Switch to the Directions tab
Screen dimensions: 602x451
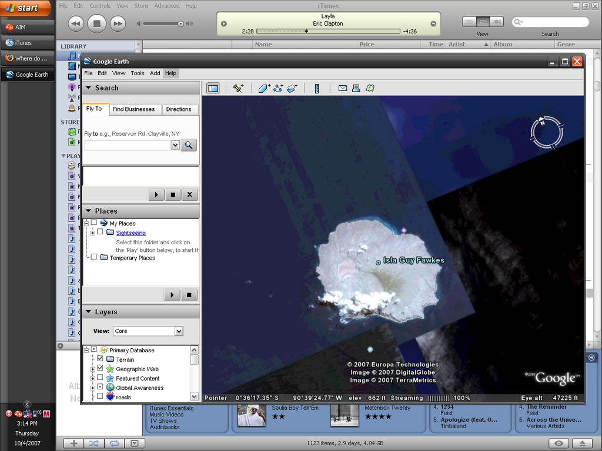tap(179, 109)
